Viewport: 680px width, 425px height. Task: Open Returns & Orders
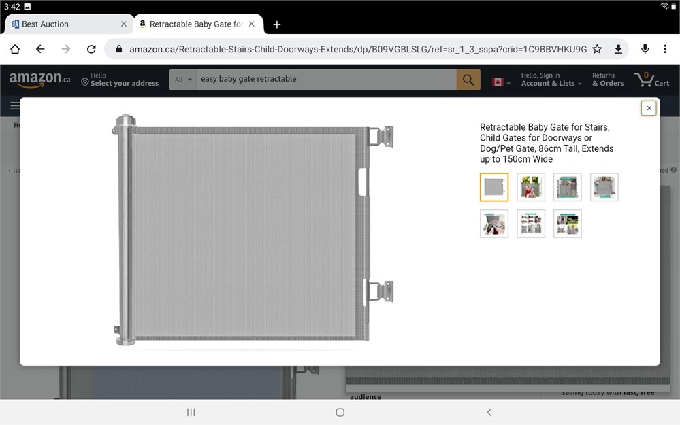(x=608, y=80)
